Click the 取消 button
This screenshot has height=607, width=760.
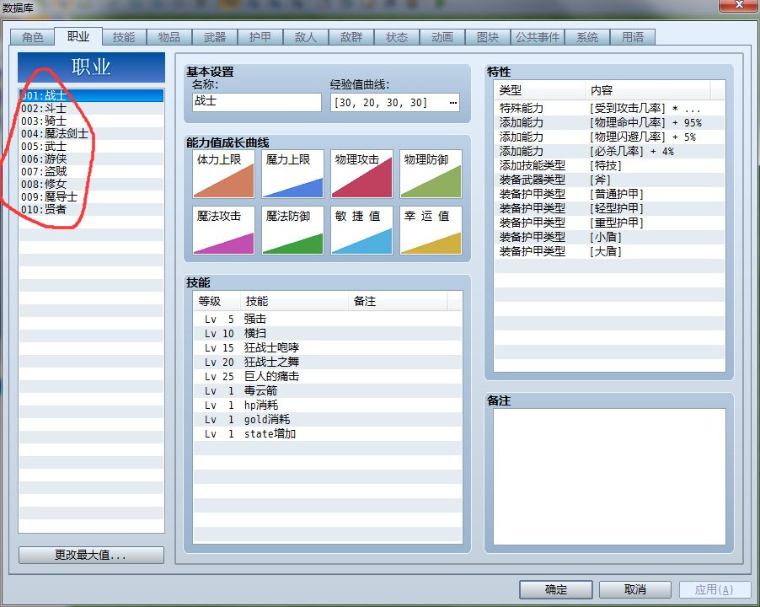[635, 589]
